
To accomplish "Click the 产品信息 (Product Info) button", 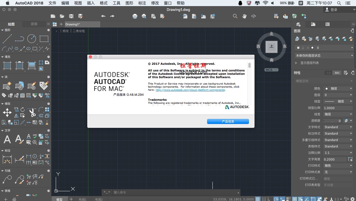I will (x=228, y=121).
